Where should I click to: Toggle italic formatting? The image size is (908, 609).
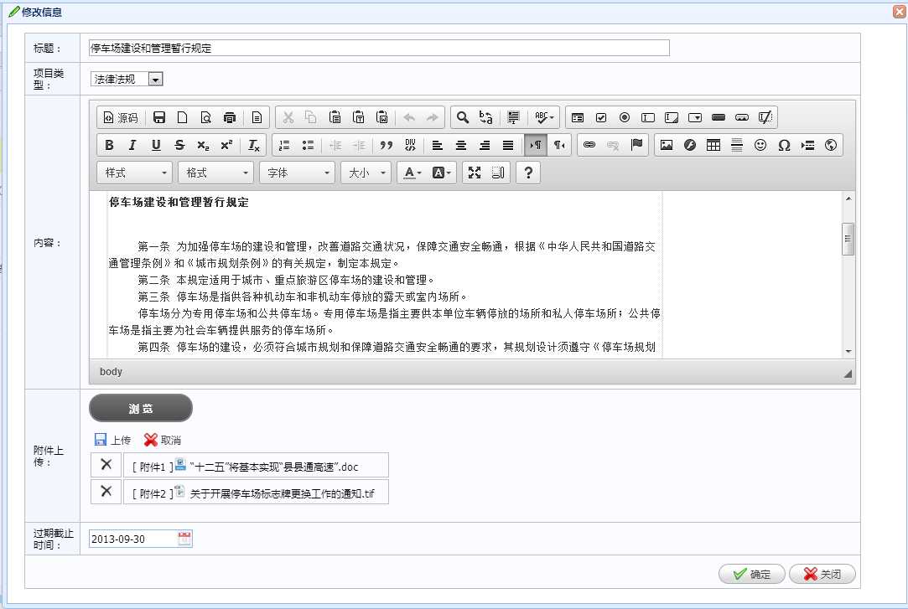[x=132, y=145]
